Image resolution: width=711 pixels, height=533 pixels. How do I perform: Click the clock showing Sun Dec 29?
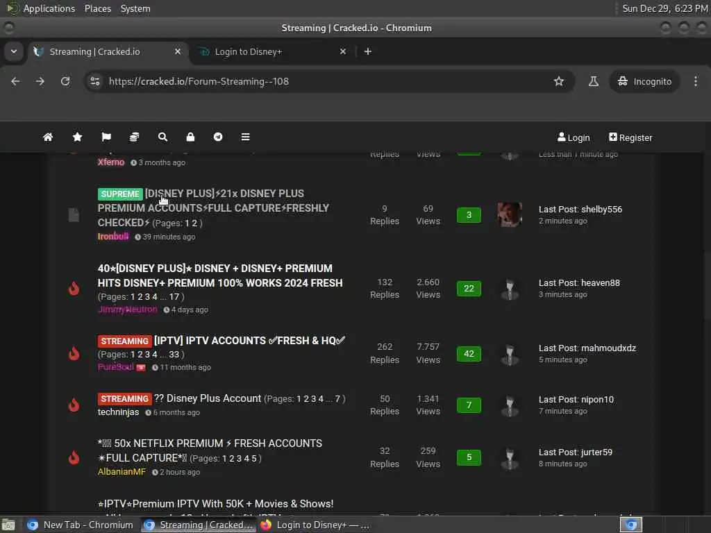[664, 8]
